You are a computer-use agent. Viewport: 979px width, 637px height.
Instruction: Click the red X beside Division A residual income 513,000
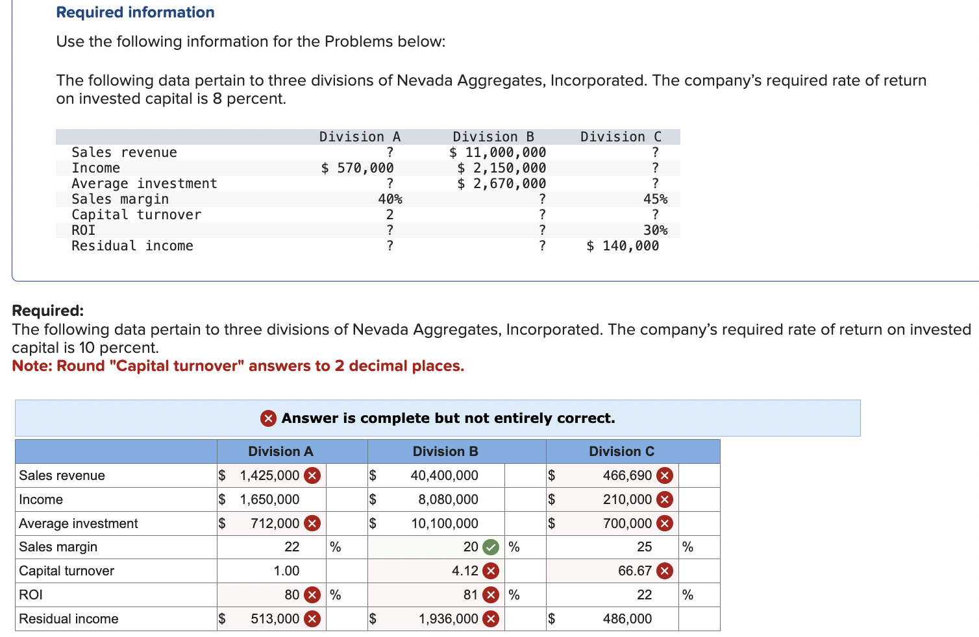tap(312, 619)
